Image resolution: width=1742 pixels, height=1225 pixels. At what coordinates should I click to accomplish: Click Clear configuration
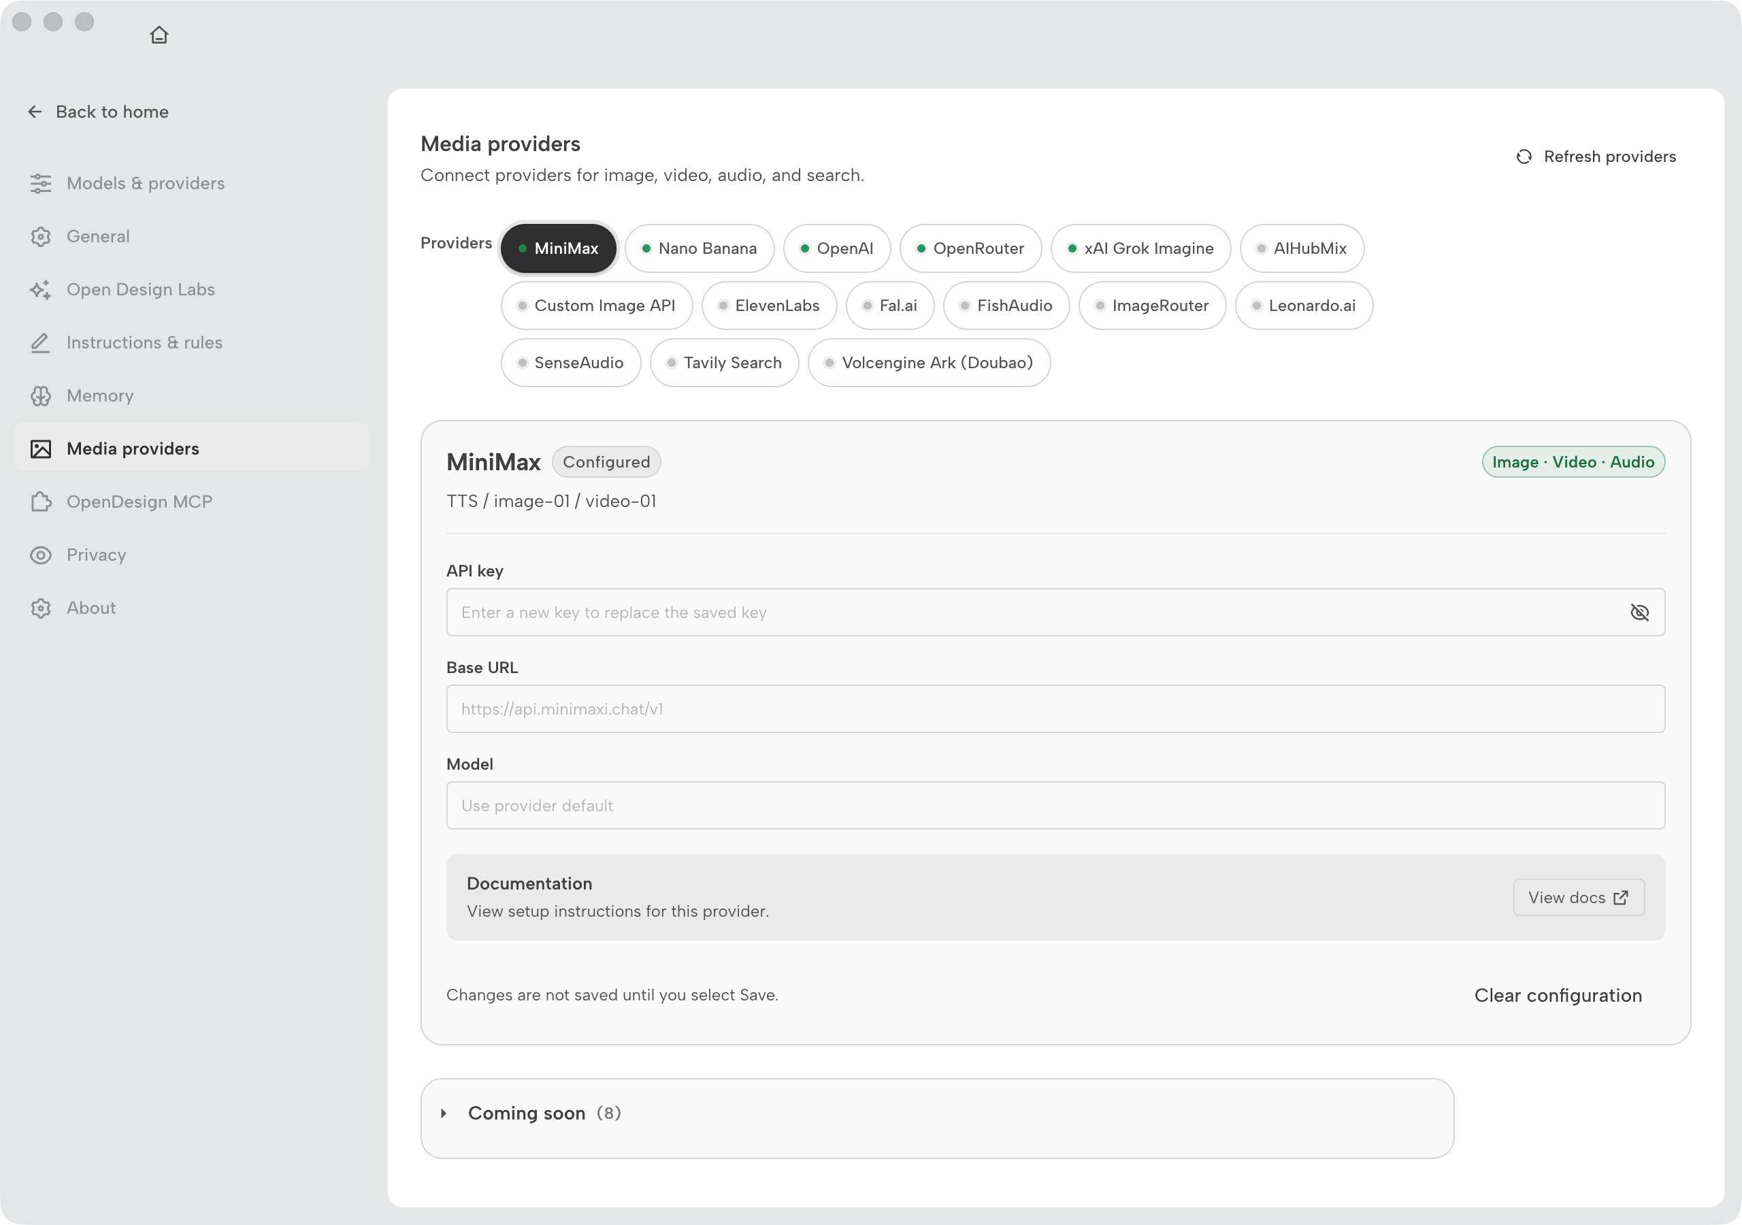1558,995
